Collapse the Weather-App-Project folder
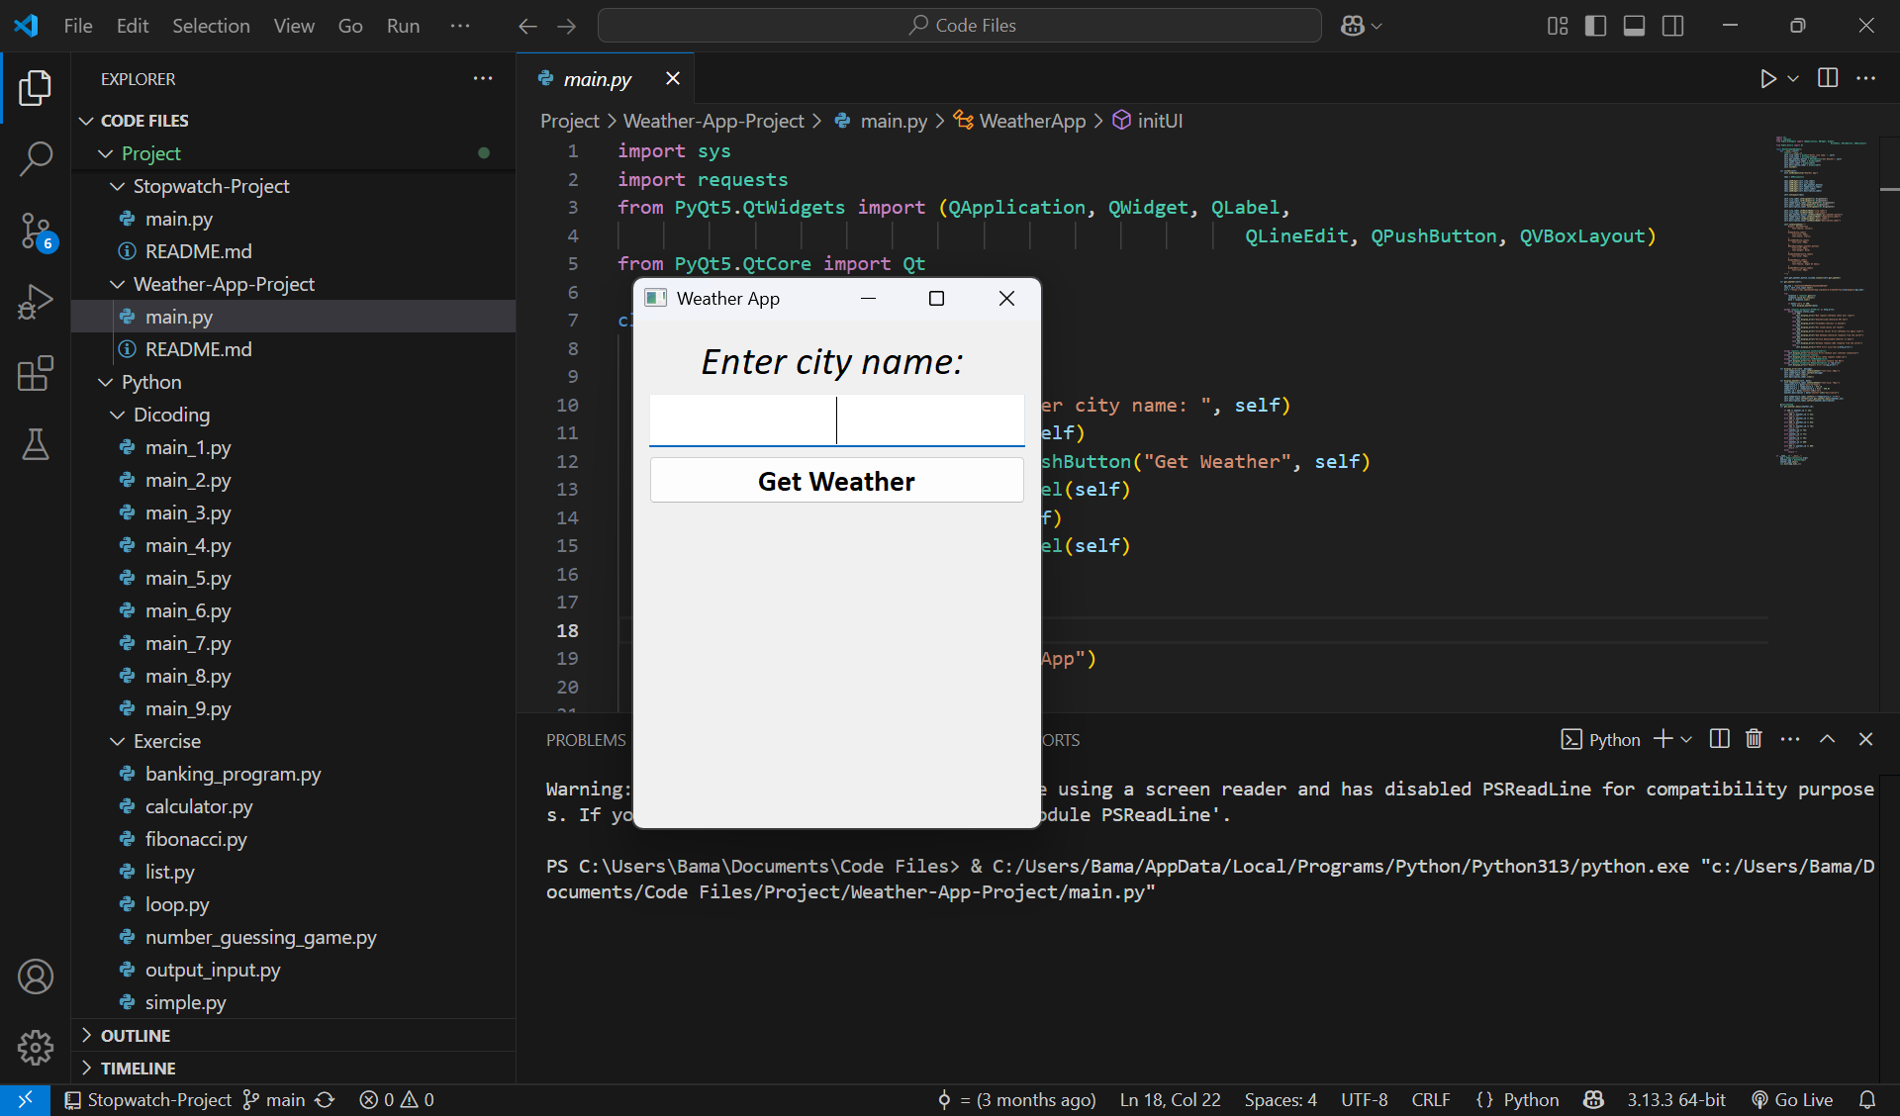The image size is (1900, 1116). coord(294,284)
